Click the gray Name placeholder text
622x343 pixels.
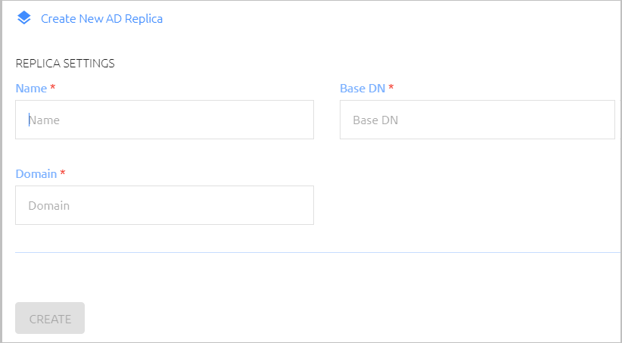point(44,120)
